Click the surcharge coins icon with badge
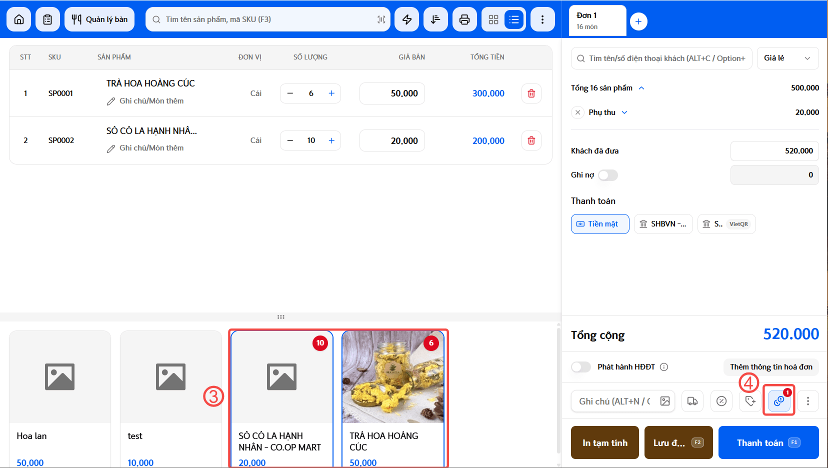The width and height of the screenshot is (828, 468). (779, 401)
